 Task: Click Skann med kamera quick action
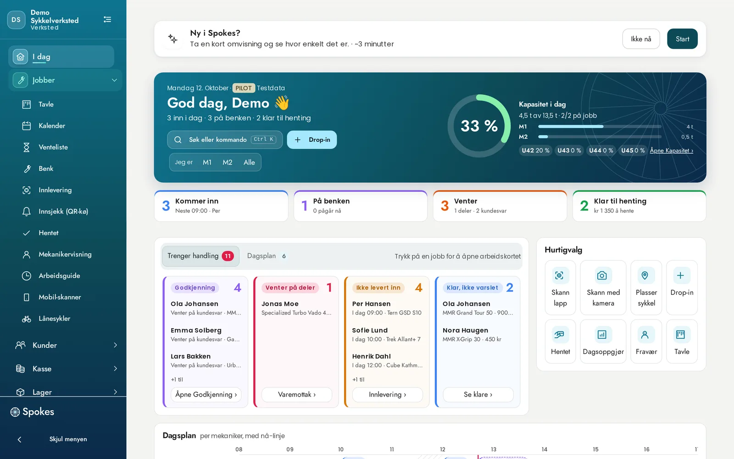603,287
